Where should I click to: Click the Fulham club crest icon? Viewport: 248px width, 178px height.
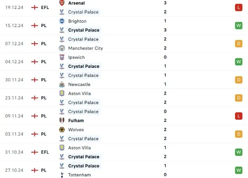(x=61, y=121)
